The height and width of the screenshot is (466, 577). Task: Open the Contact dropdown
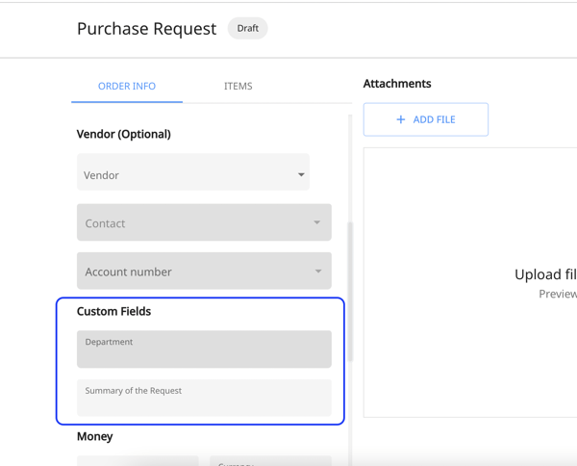204,222
